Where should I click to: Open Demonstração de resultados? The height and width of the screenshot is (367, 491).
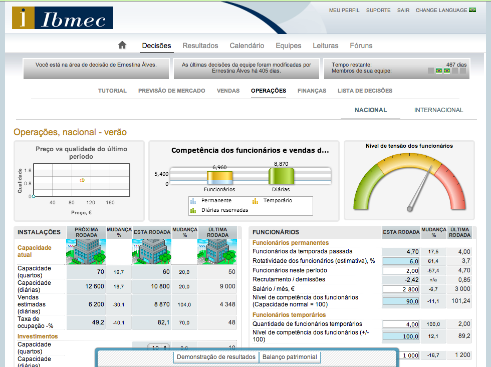216,357
